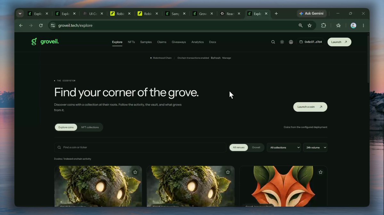The image size is (384, 215).
Task: View site information icon in address bar
Action: click(53, 26)
